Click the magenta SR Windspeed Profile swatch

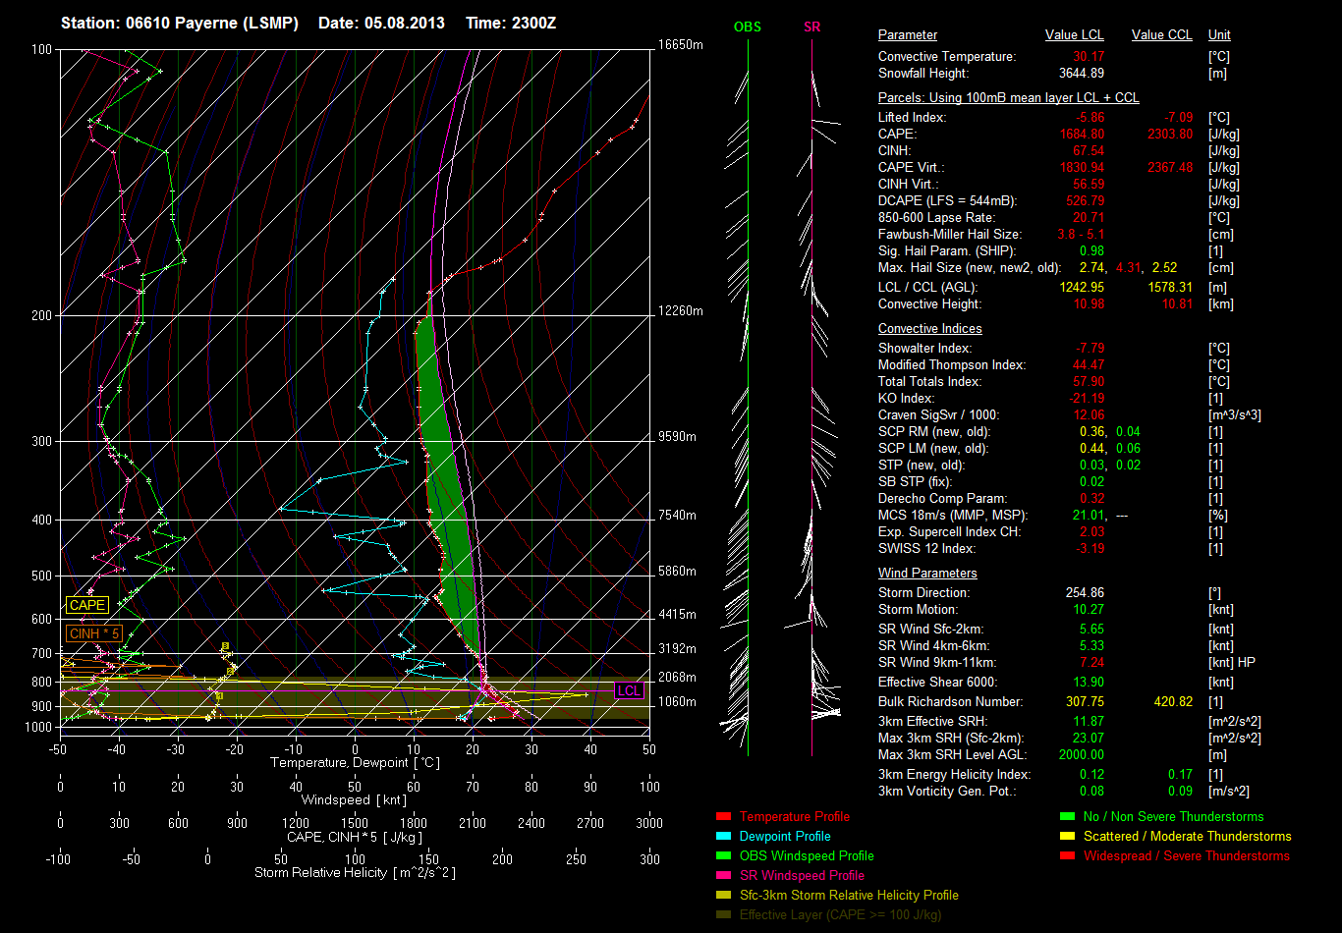coord(724,876)
